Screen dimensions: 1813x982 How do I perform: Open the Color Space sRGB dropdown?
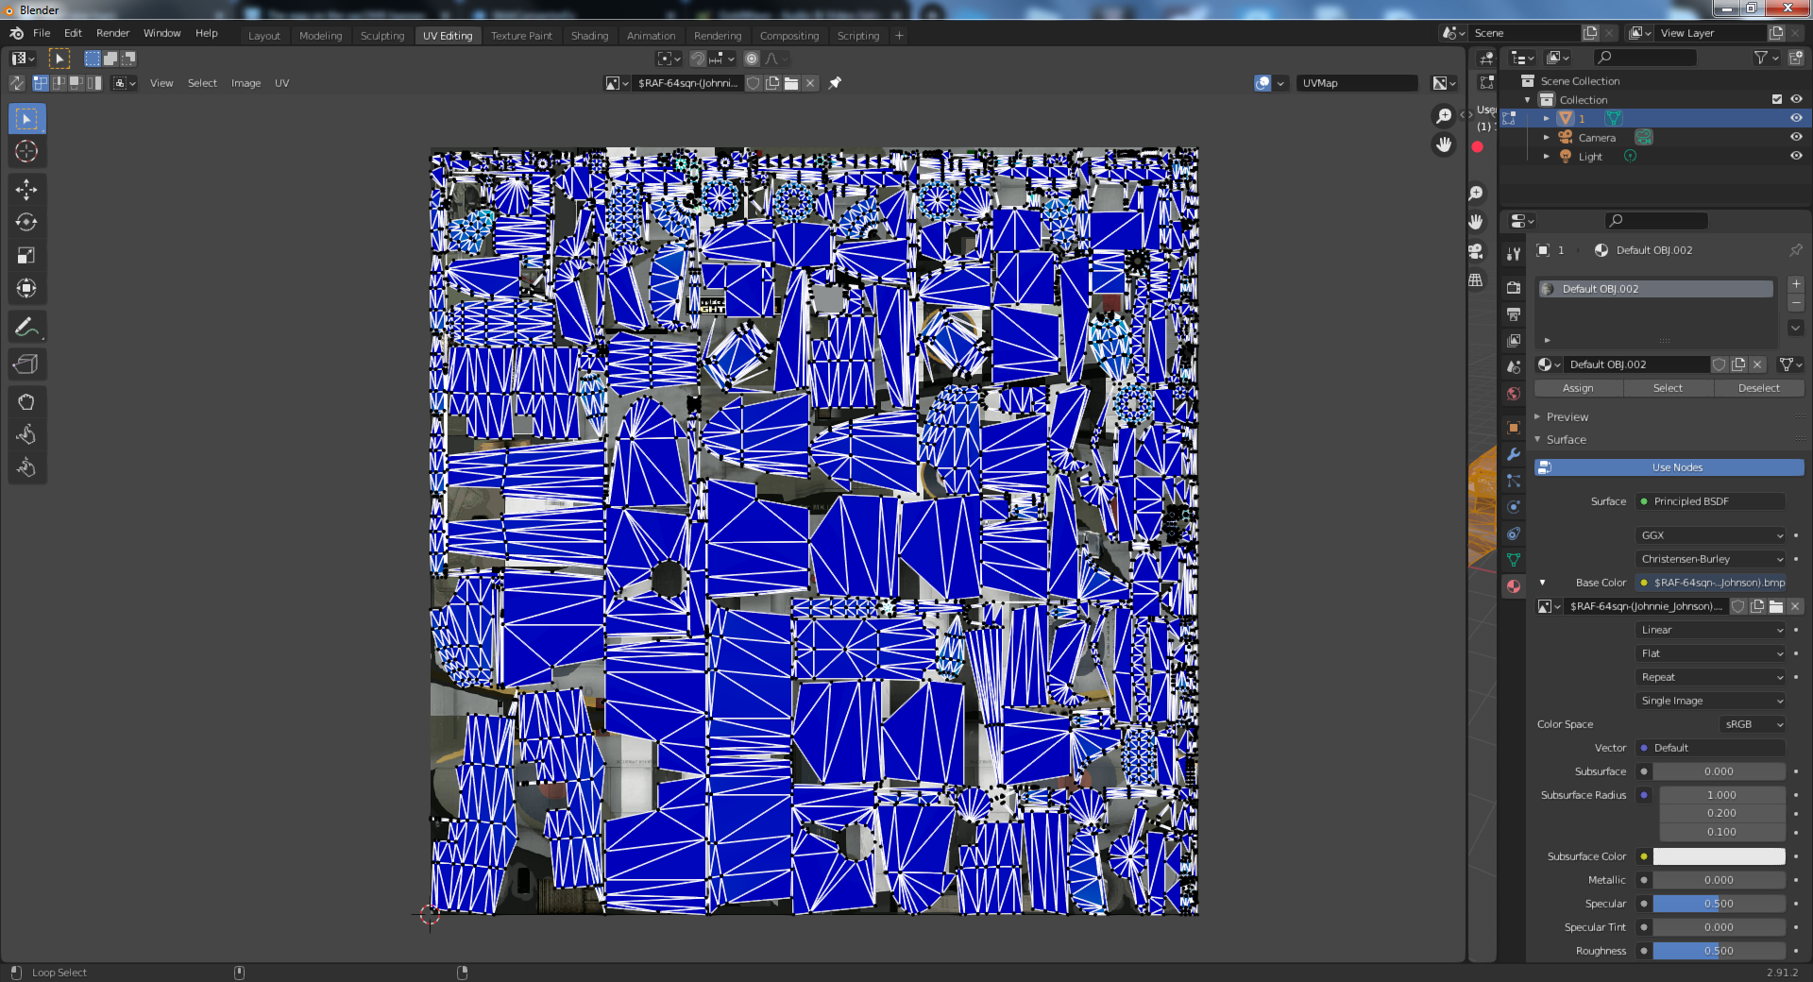[1753, 724]
